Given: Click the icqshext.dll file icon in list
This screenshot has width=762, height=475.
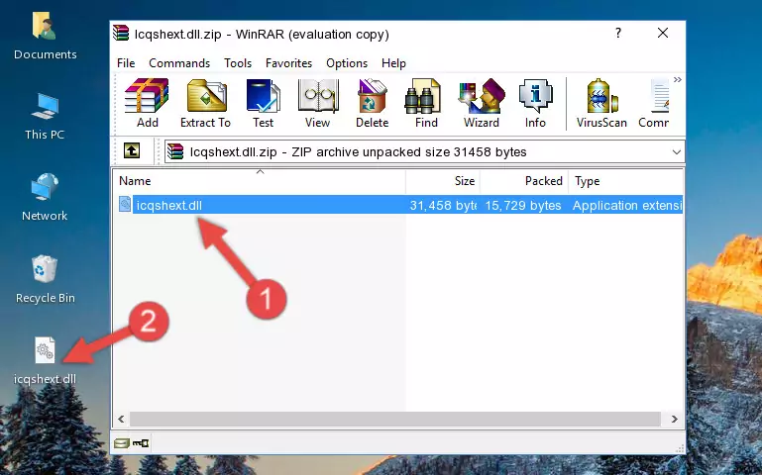Looking at the screenshot, I should pyautogui.click(x=125, y=204).
